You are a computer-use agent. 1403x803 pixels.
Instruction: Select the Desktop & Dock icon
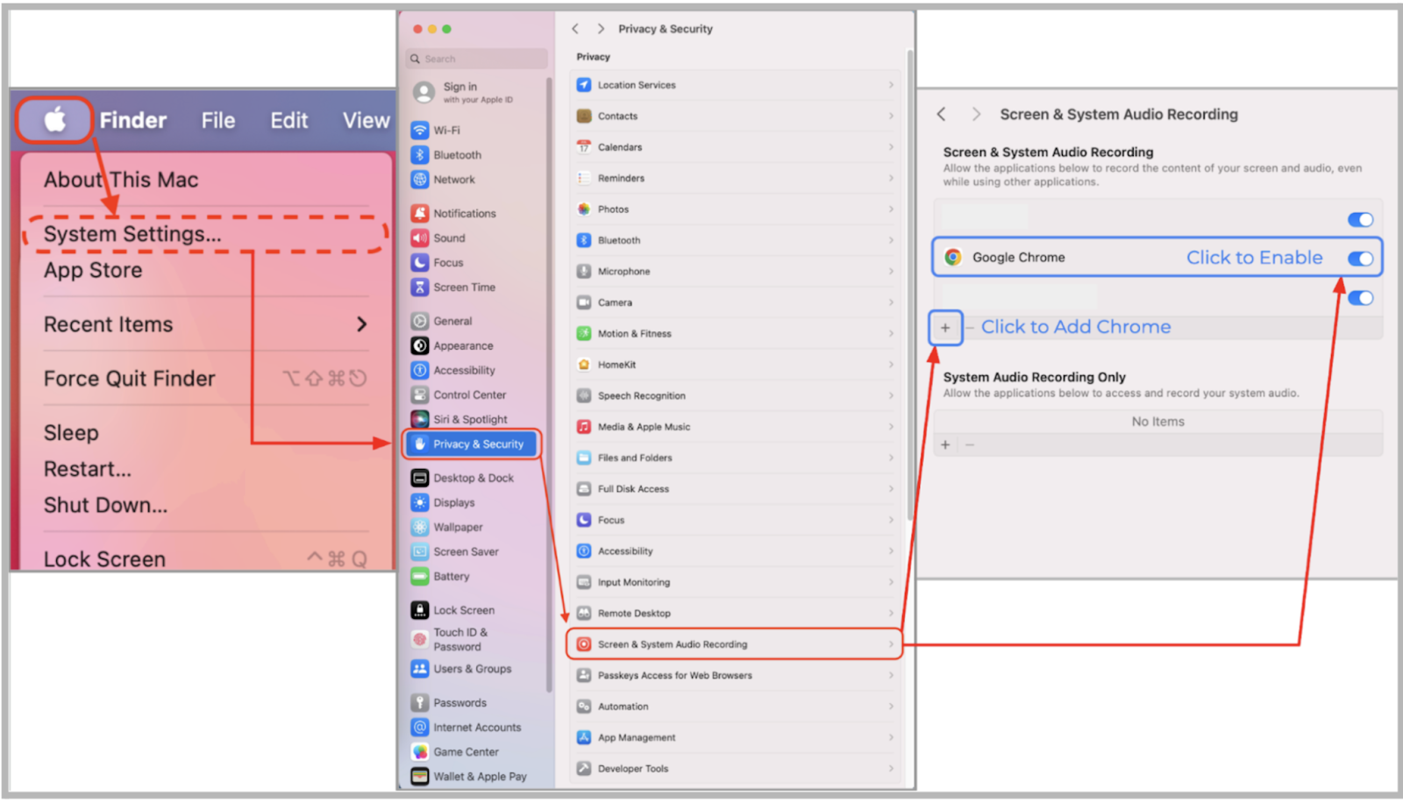420,478
